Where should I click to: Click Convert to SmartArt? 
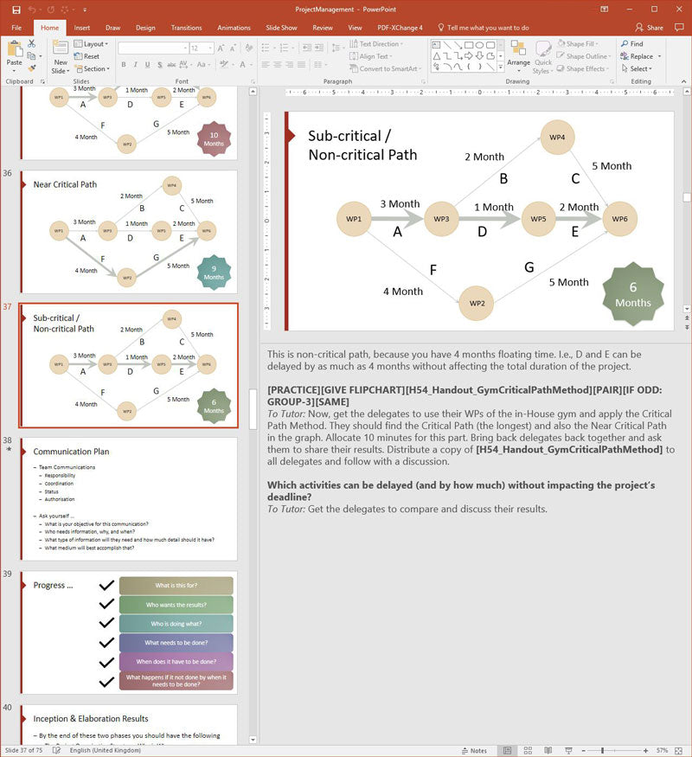click(x=385, y=68)
